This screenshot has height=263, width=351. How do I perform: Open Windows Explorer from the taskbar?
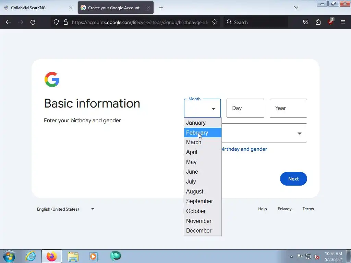[73, 256]
